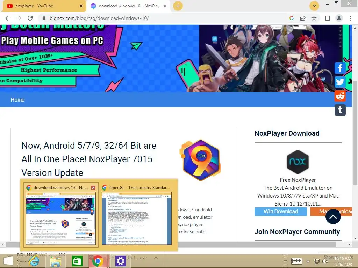The width and height of the screenshot is (358, 268).
Task: Open the Google icon in address bar
Action: [x=291, y=18]
